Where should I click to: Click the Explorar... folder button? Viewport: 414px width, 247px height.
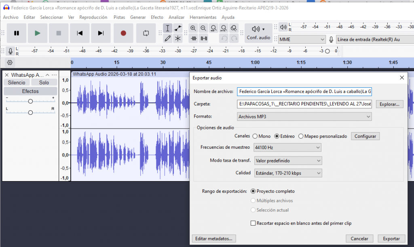(x=390, y=104)
